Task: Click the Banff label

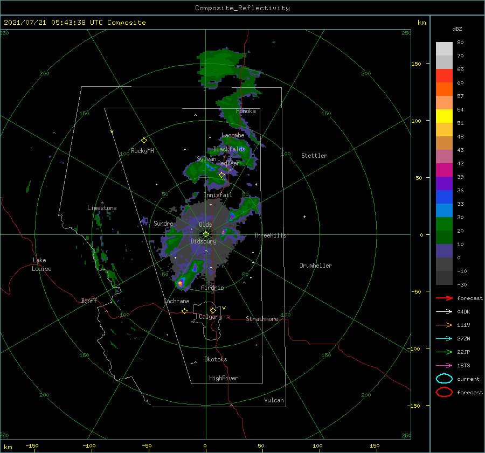Action: coord(89,300)
